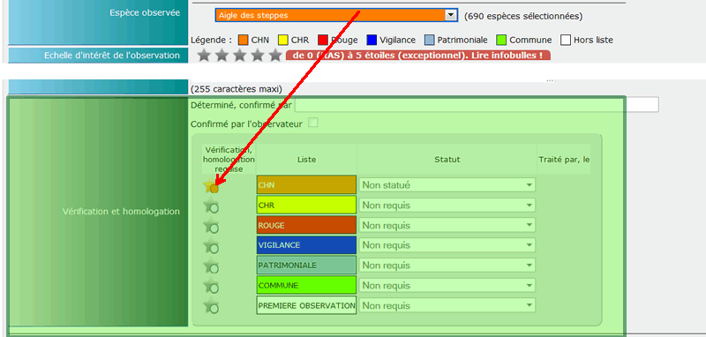Click the CHR yellow legend swatch
Image resolution: width=706 pixels, height=337 pixels.
[x=283, y=40]
